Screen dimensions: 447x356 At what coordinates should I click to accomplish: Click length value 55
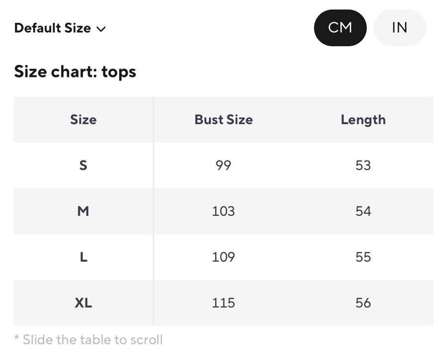(x=363, y=257)
